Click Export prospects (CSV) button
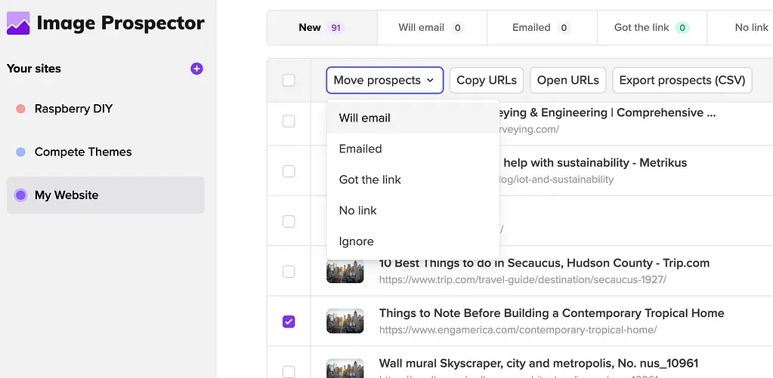 tap(682, 80)
